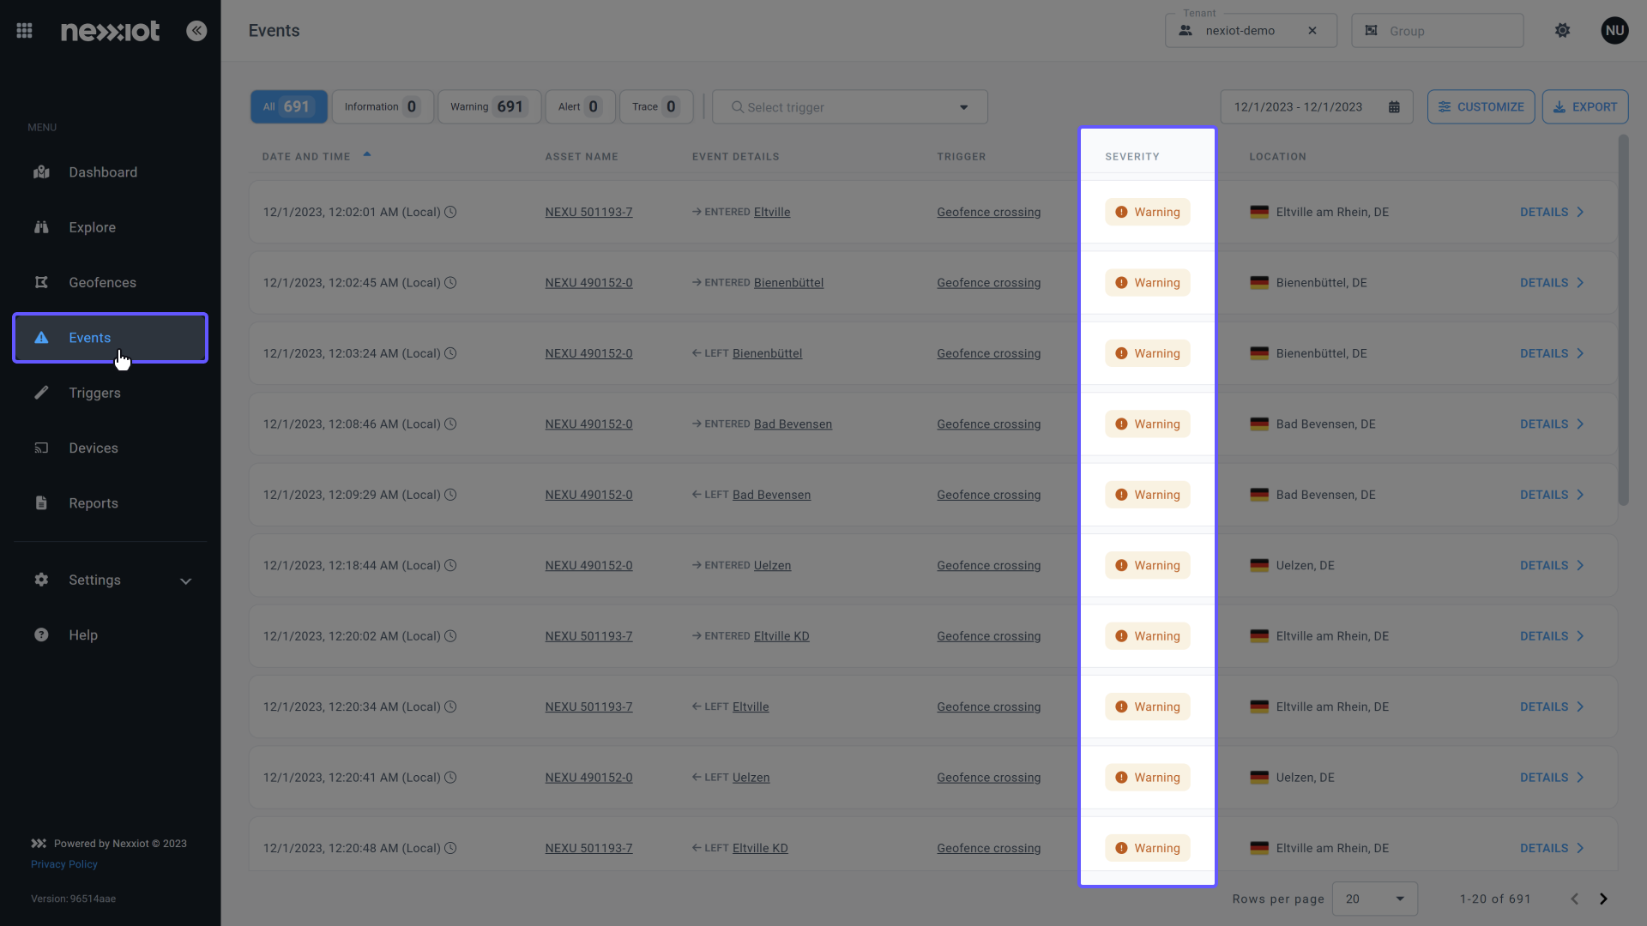Click the EXPORT button
This screenshot has width=1647, height=926.
1584,107
